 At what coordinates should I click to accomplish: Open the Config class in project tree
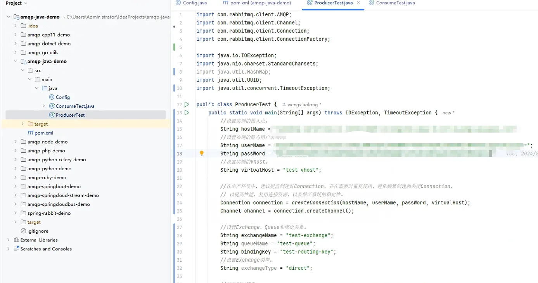point(63,97)
